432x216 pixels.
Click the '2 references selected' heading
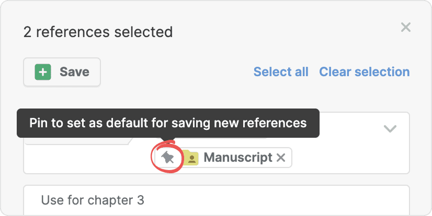click(x=98, y=32)
